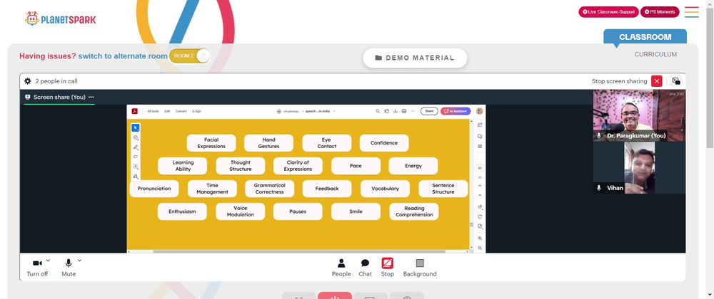
Task: Open the picture-in-picture pop-out icon
Action: point(676,81)
